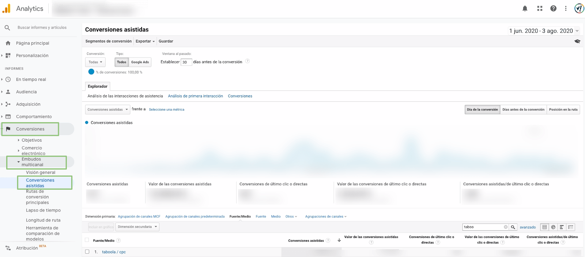
Task: Click the Conversiones asistidas chart legend dot
Action: pyautogui.click(x=87, y=123)
